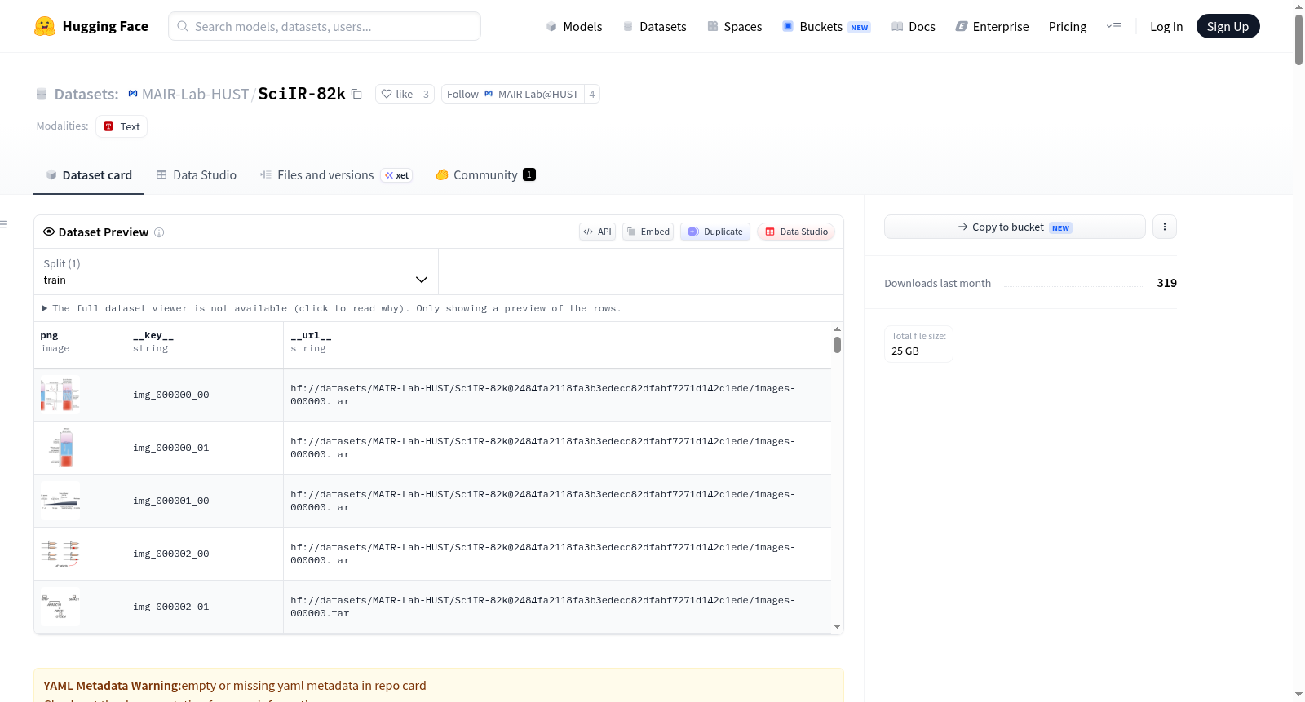Click the follower count 4
Image resolution: width=1305 pixels, height=702 pixels.
[592, 94]
